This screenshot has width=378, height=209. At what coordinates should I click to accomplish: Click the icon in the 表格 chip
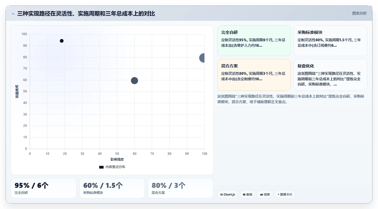244,194
